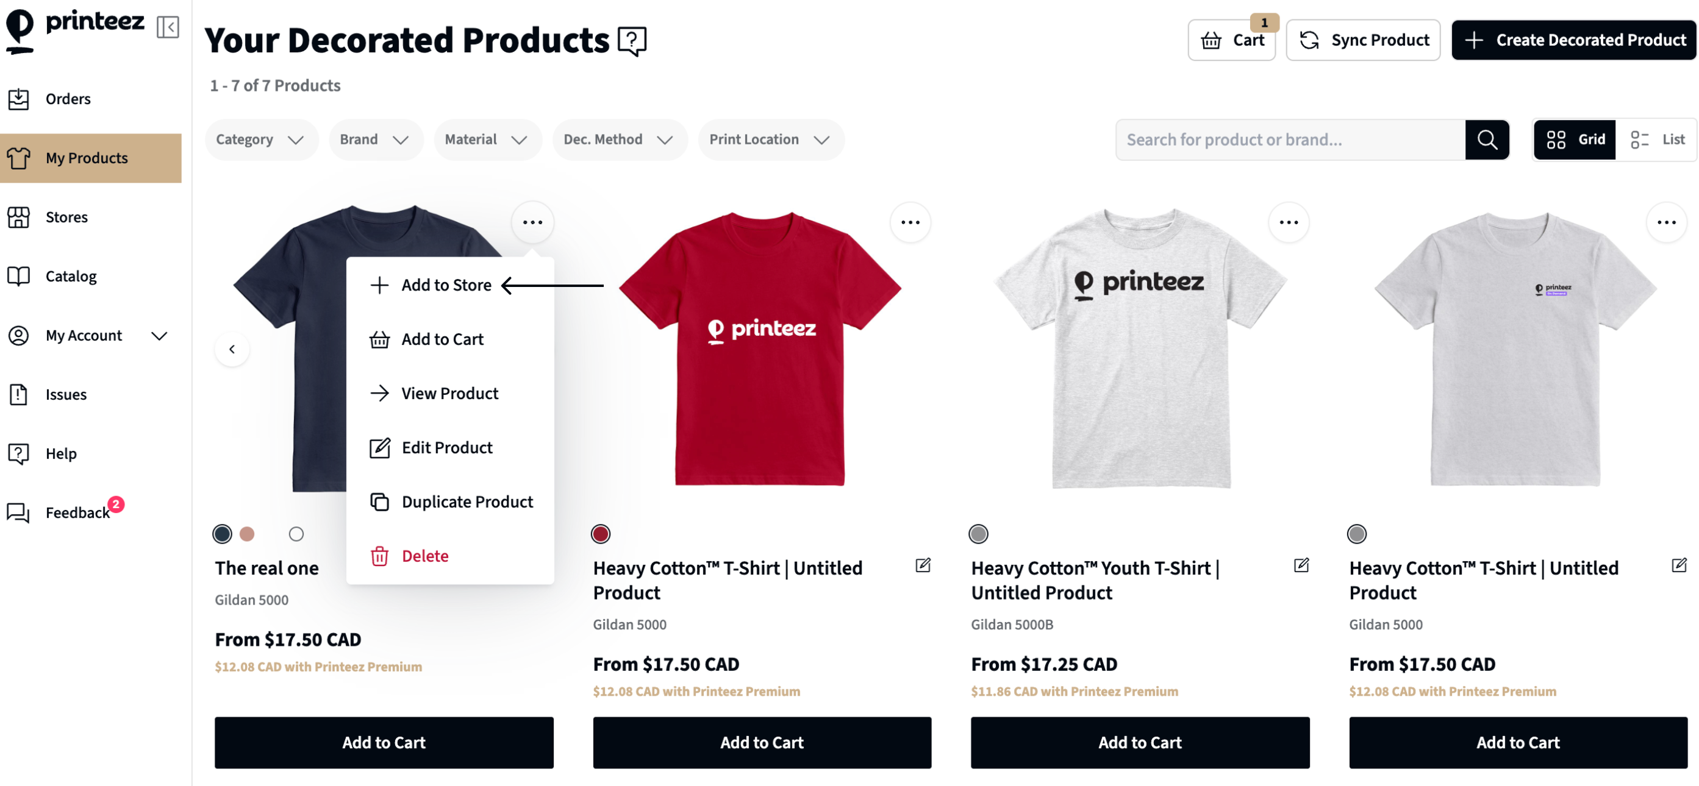
Task: Enable Grid view
Action: (x=1576, y=139)
